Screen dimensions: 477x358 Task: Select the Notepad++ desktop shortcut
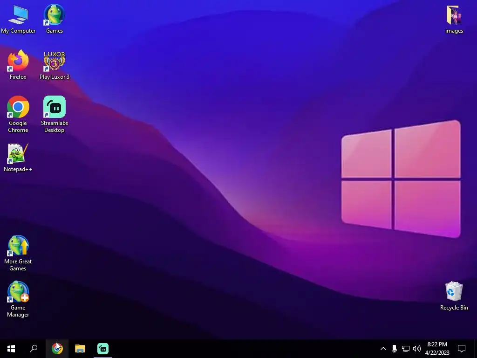[18, 158]
